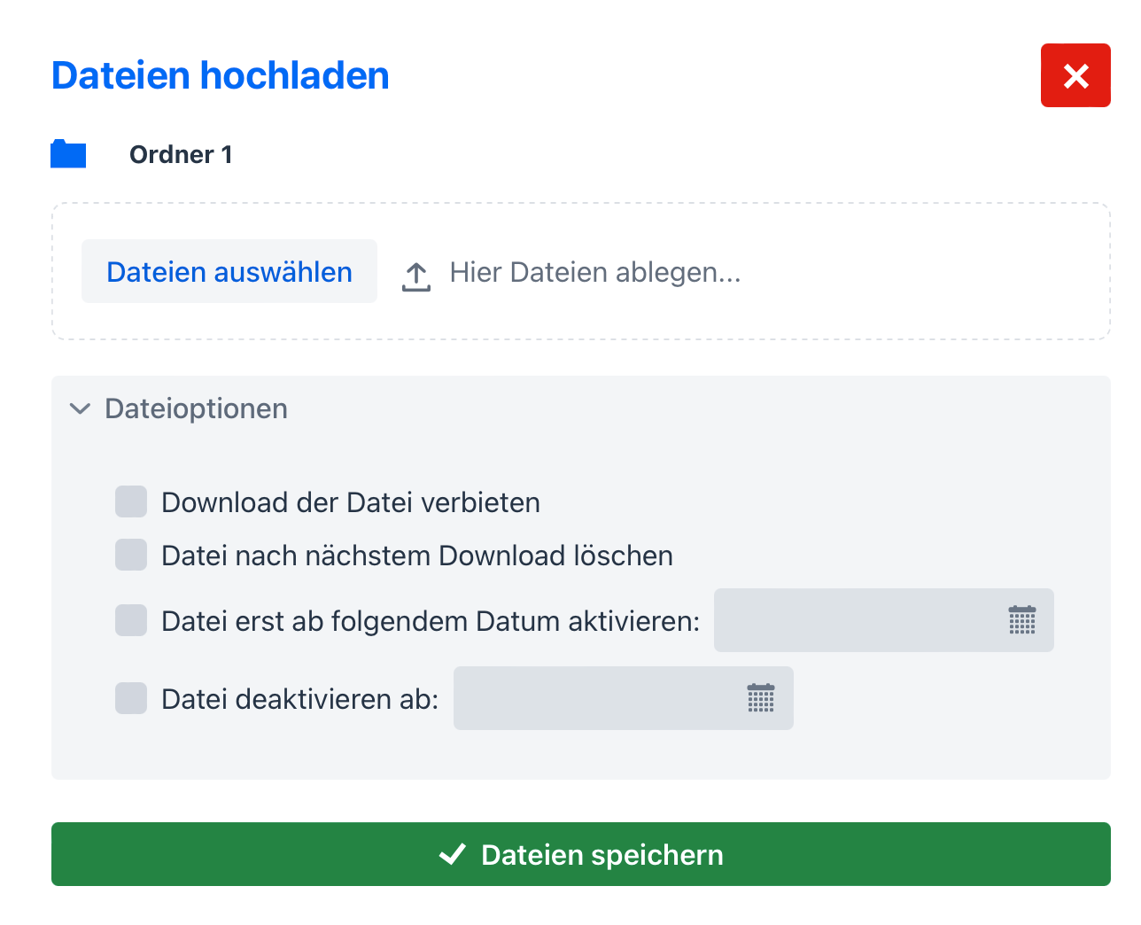Viewport: 1141px width, 925px height.
Task: Toggle 'Datei erst ab folgendem Datum aktivieren' checkbox
Action: pos(131,620)
